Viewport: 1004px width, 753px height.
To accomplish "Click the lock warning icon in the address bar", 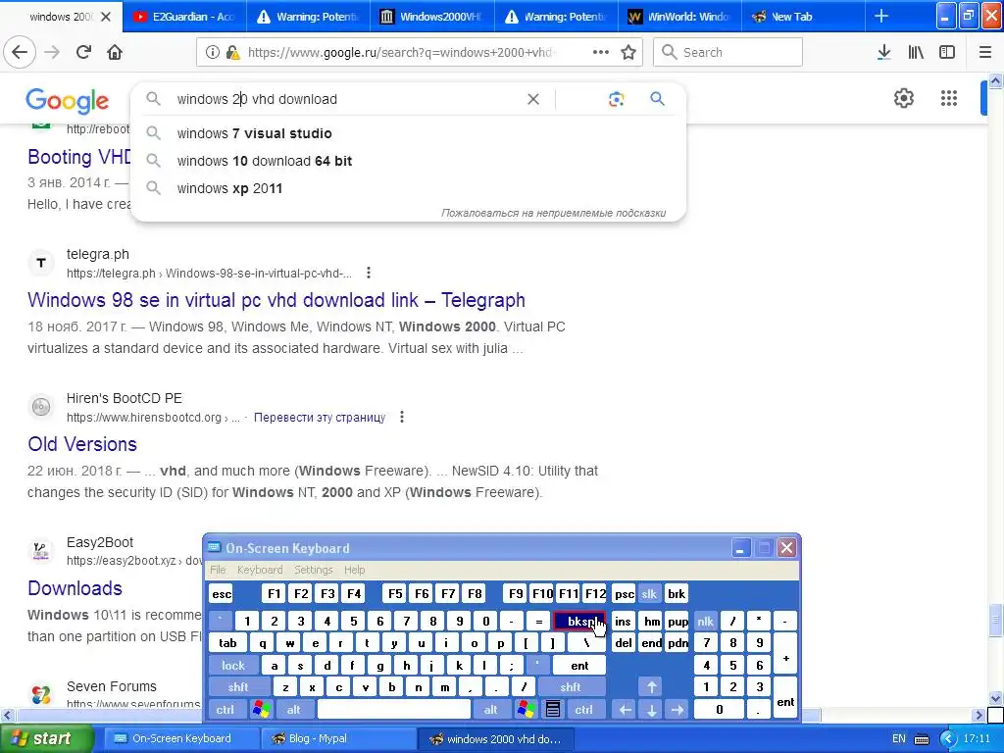I will click(x=233, y=52).
